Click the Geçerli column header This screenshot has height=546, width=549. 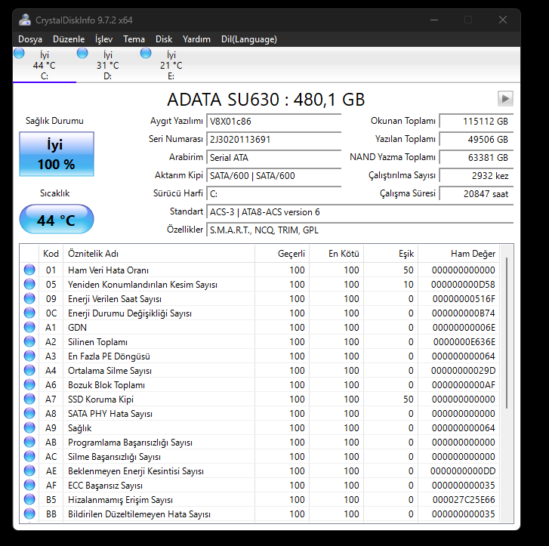point(282,254)
